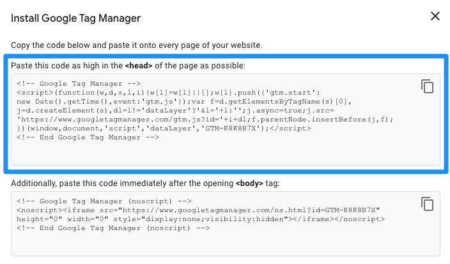Click the '<noscript><iframe src=' line
The image size is (450, 264).
[x=198, y=210]
